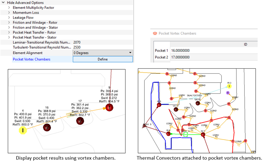Click the IN 7 red node
The width and height of the screenshot is (263, 161).
203,134
